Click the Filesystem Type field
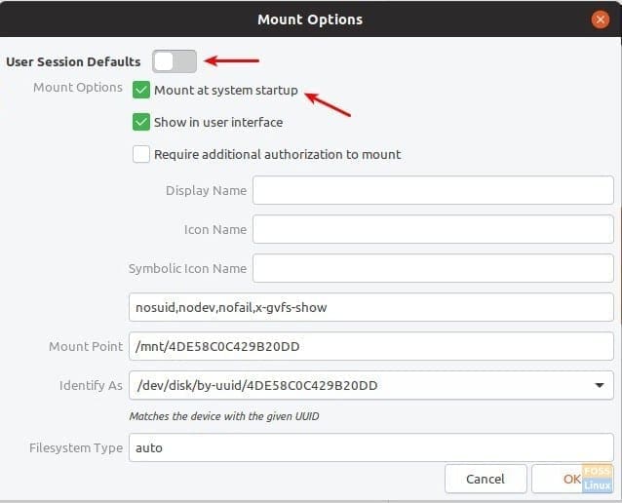 click(370, 447)
